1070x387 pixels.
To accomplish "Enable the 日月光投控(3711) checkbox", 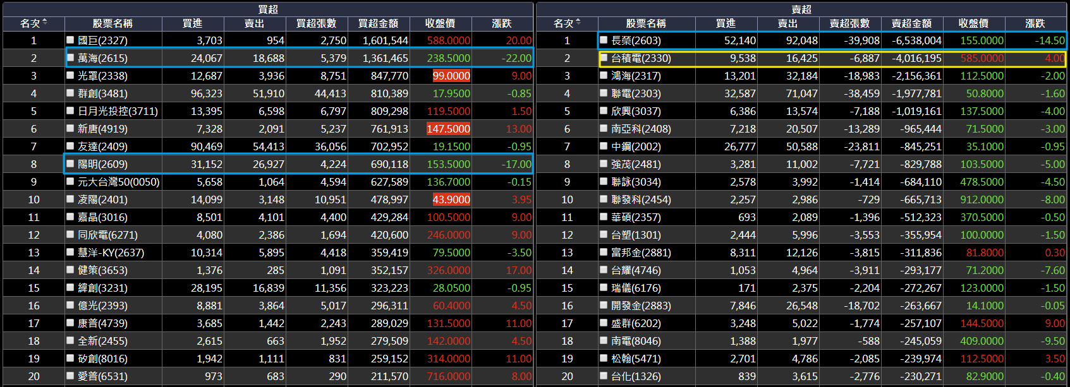I will 71,110.
